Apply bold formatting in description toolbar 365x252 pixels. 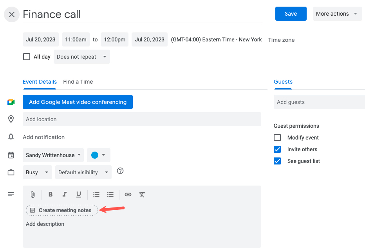pyautogui.click(x=50, y=194)
